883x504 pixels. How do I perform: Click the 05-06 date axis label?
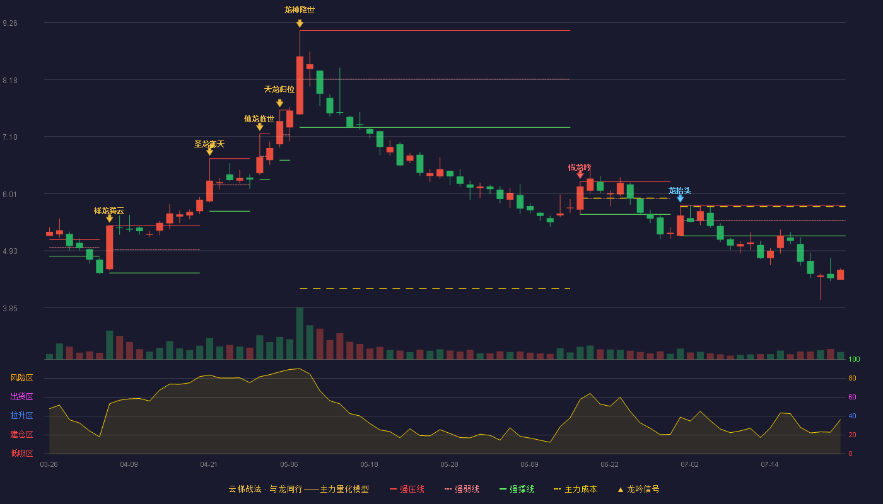click(x=289, y=464)
